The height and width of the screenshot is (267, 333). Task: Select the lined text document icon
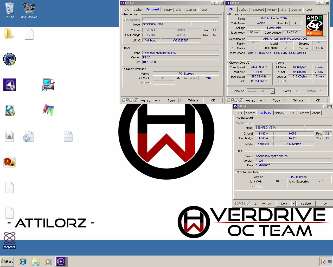pos(68,136)
